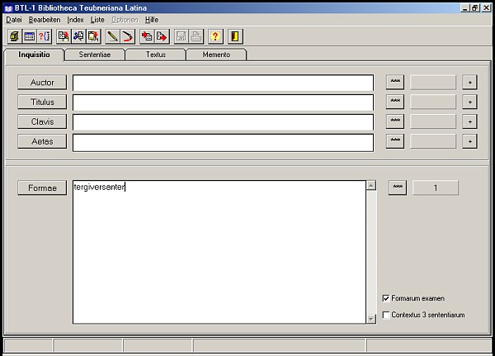Click into the Titulus input field
Screen dimensions: 495x356
[223, 102]
